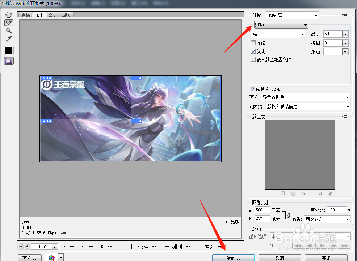The height and width of the screenshot is (261, 357).
Task: Open the 颜色表 panel flyout menu
Action: point(344,117)
